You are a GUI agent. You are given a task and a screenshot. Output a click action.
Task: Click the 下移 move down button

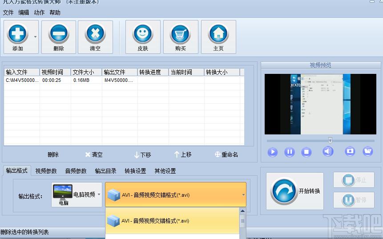coord(143,155)
